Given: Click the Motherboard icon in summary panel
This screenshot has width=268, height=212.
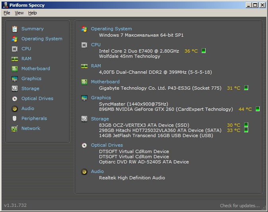Looking at the screenshot, I should pyautogui.click(x=84, y=82).
